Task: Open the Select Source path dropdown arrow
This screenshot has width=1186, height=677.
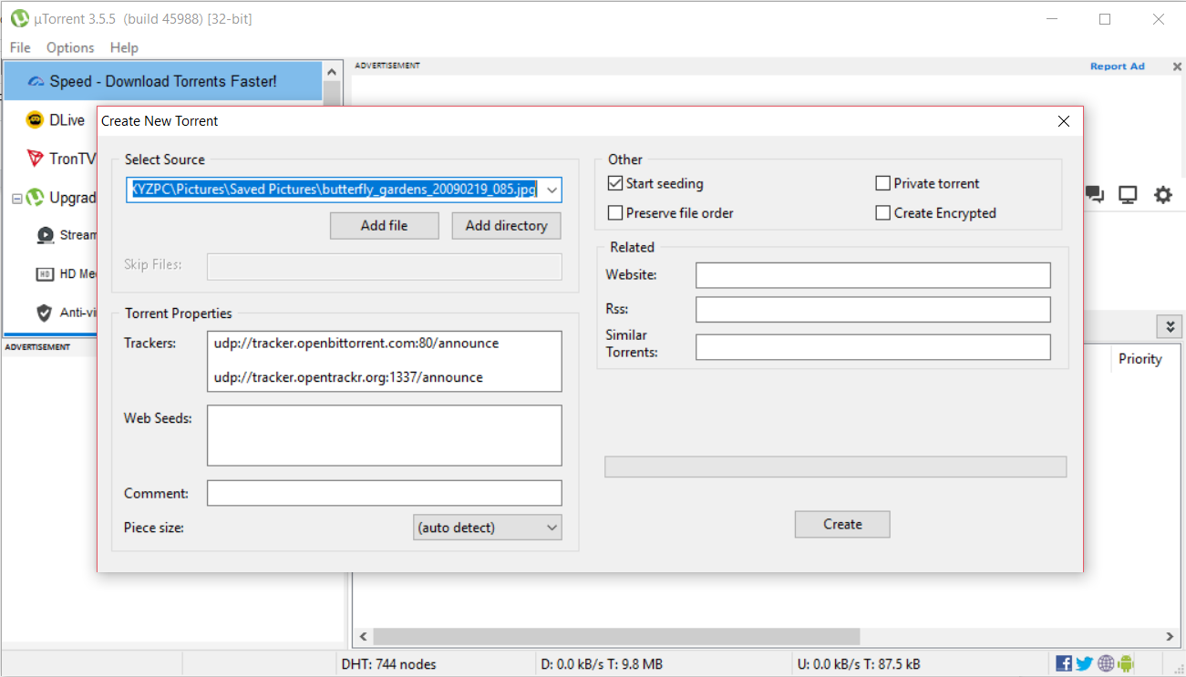Action: coord(552,190)
